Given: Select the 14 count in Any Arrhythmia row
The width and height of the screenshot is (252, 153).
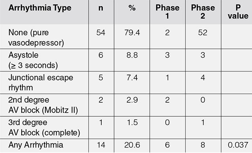Looking at the screenshot, I should coord(101,145).
